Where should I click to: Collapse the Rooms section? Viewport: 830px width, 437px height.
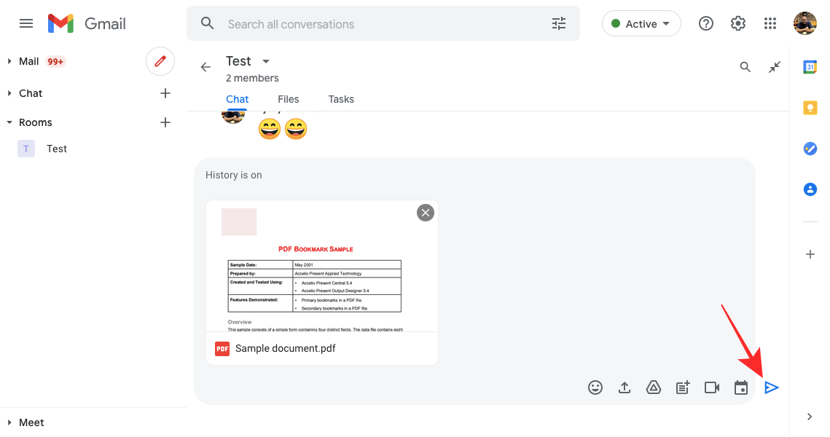(9, 122)
